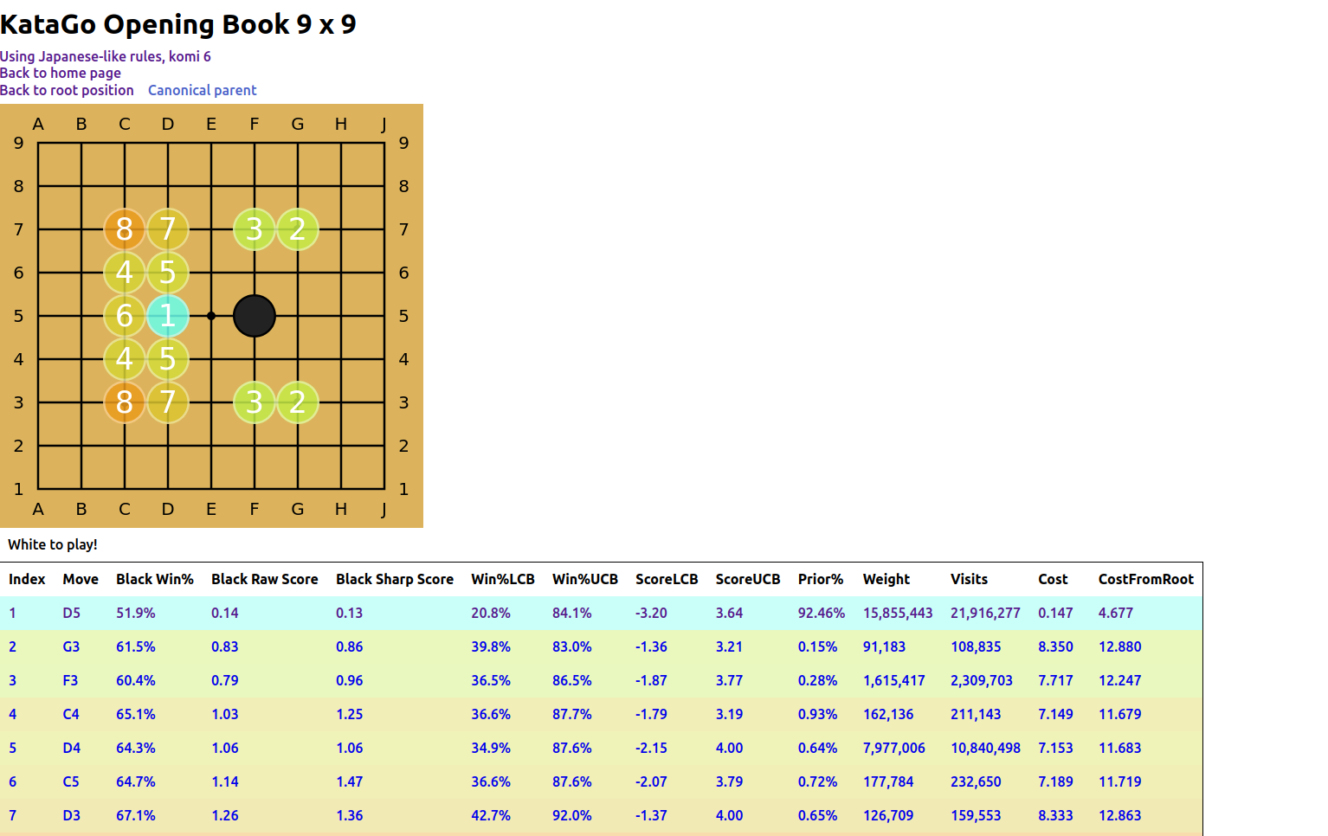Screen dimensions: 1328x836
Task: Click move 2 circle at G3
Action: coord(297,402)
